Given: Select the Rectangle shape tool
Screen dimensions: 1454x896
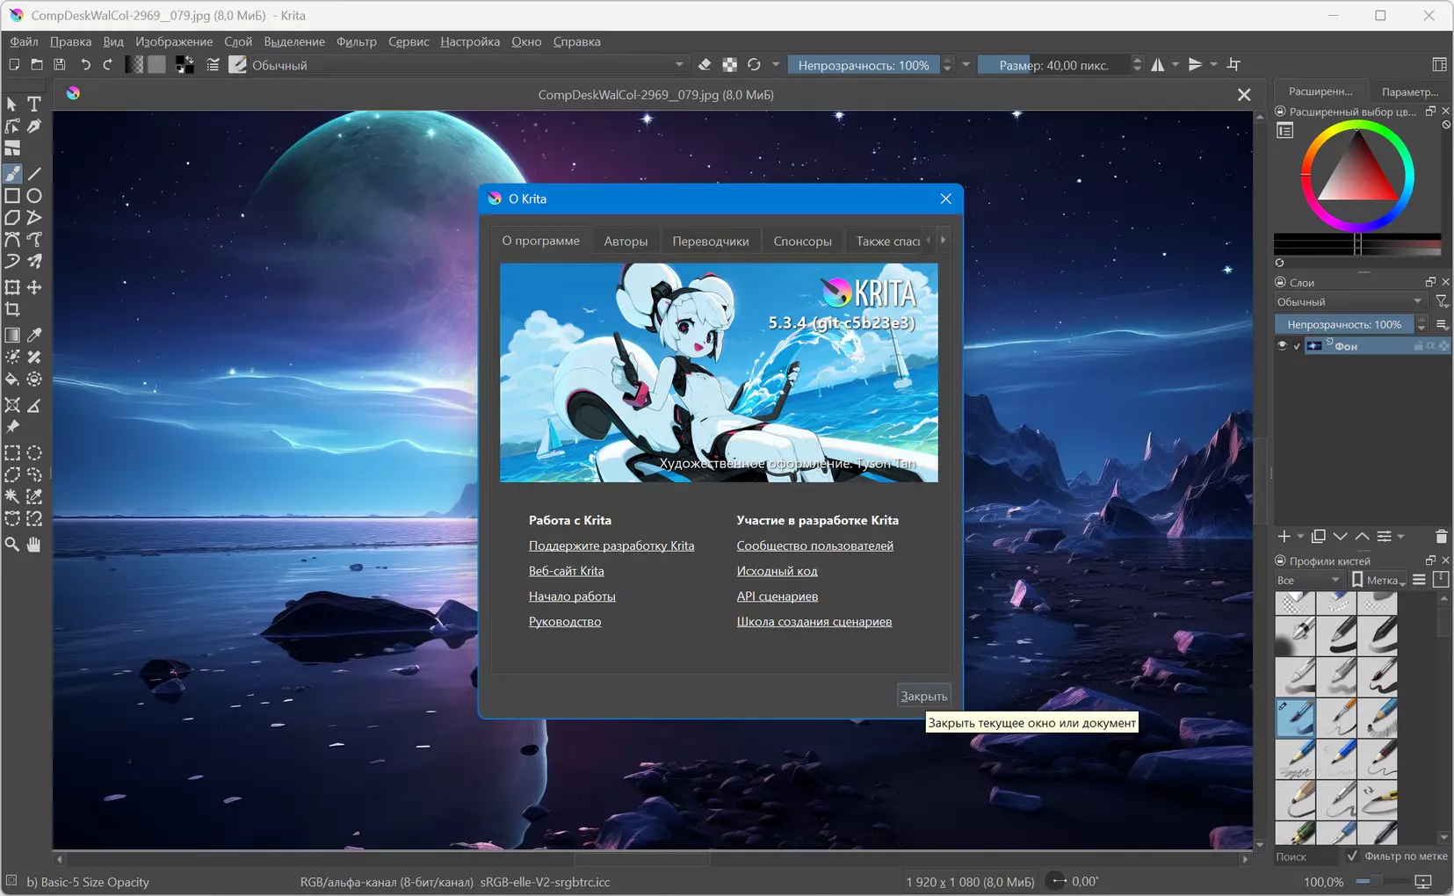Looking at the screenshot, I should point(12,196).
